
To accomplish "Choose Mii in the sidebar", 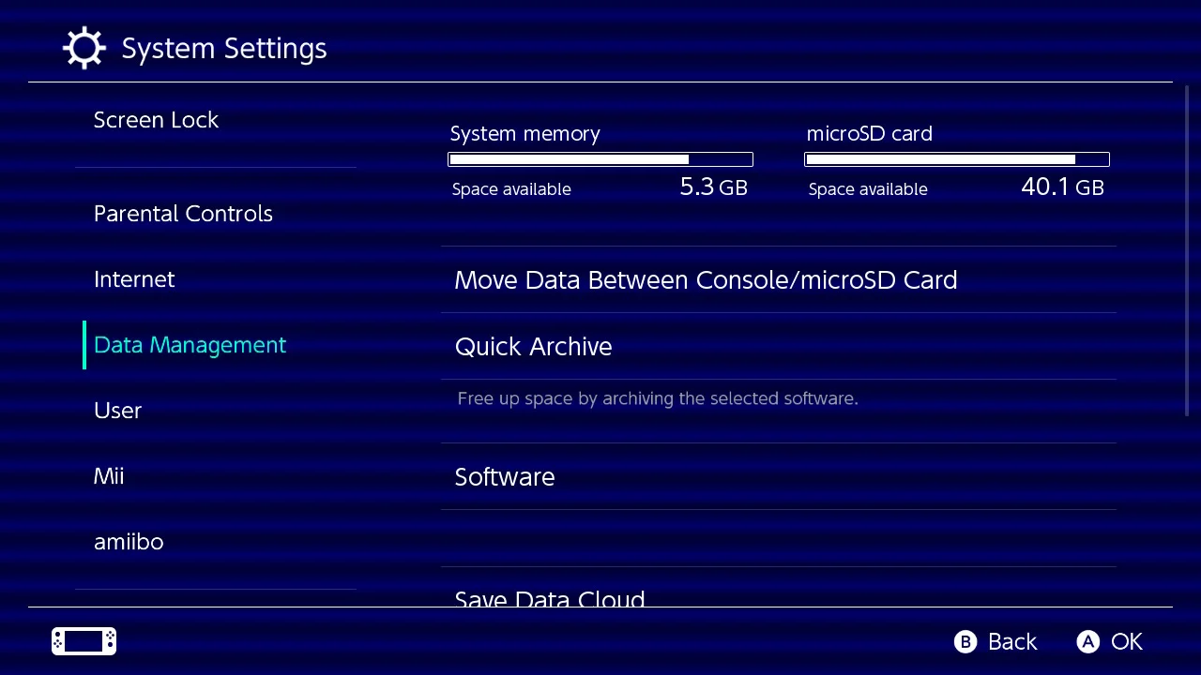I will pyautogui.click(x=109, y=476).
